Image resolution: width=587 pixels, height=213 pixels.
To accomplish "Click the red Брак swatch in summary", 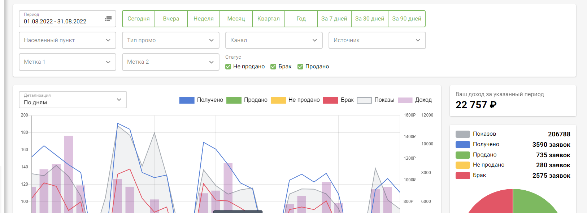I will [463, 176].
